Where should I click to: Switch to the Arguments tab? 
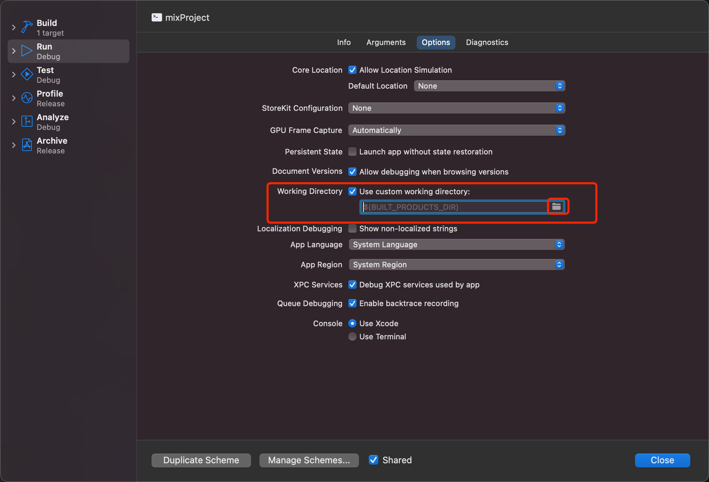tap(386, 42)
